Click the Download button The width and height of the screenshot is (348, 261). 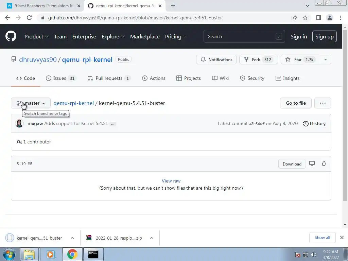[292, 164]
